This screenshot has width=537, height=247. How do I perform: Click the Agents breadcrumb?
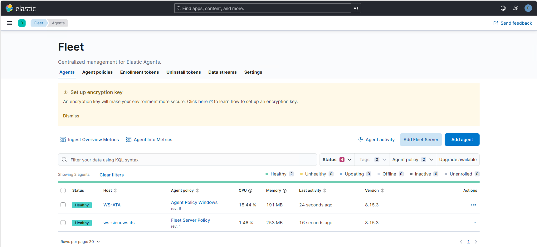[x=58, y=23]
